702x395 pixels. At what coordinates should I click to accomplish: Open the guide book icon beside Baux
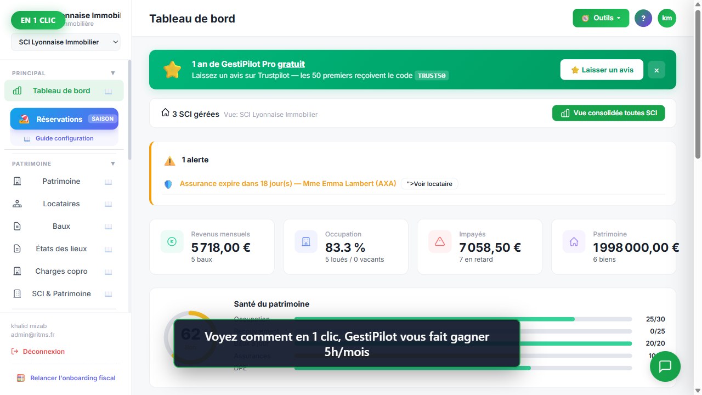109,227
